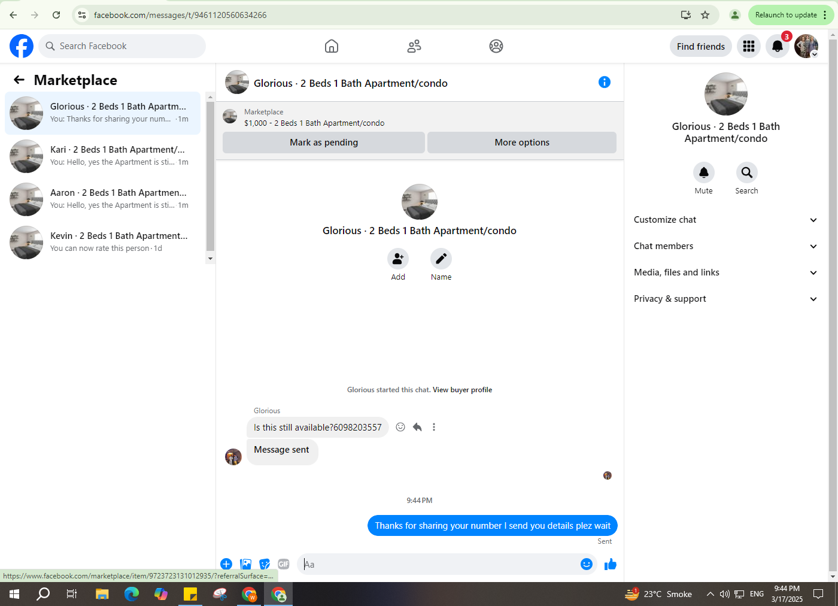Expand Privacy & support section
838x606 pixels.
[x=725, y=299]
